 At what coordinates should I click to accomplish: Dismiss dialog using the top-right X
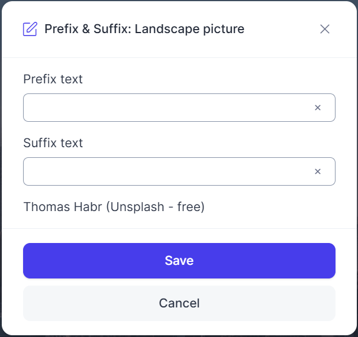325,29
